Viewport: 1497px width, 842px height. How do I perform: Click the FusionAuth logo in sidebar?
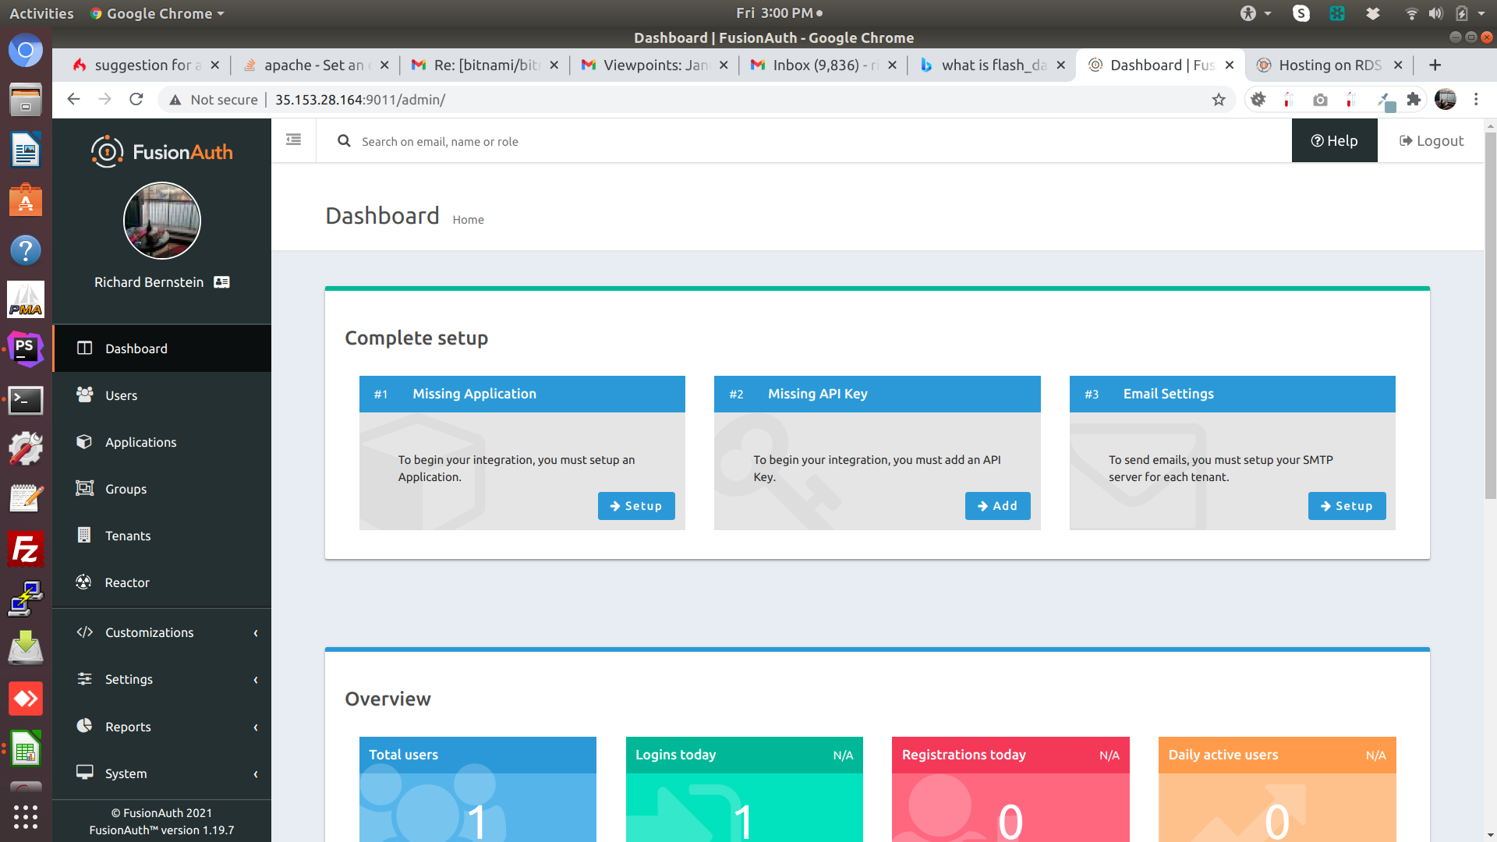coord(161,151)
